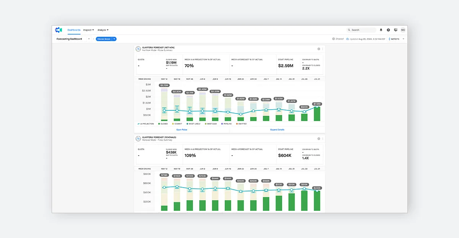
Task: Open the Choose Scope dropdown arrow
Action: pyautogui.click(x=114, y=39)
